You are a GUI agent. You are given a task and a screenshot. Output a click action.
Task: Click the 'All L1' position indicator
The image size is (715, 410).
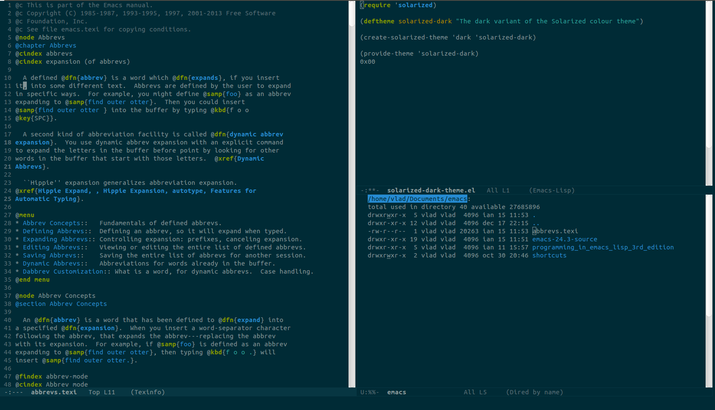pyautogui.click(x=498, y=190)
